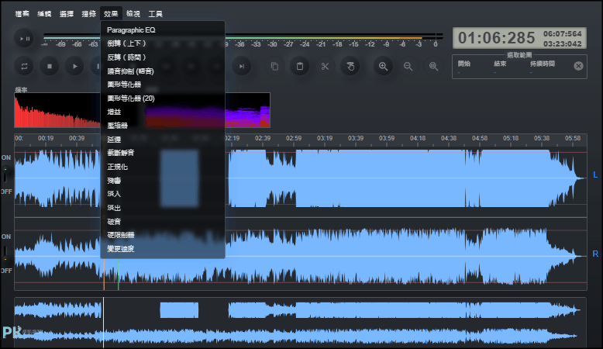Click the 01:06:285 time display
The image size is (603, 349).
pos(497,38)
